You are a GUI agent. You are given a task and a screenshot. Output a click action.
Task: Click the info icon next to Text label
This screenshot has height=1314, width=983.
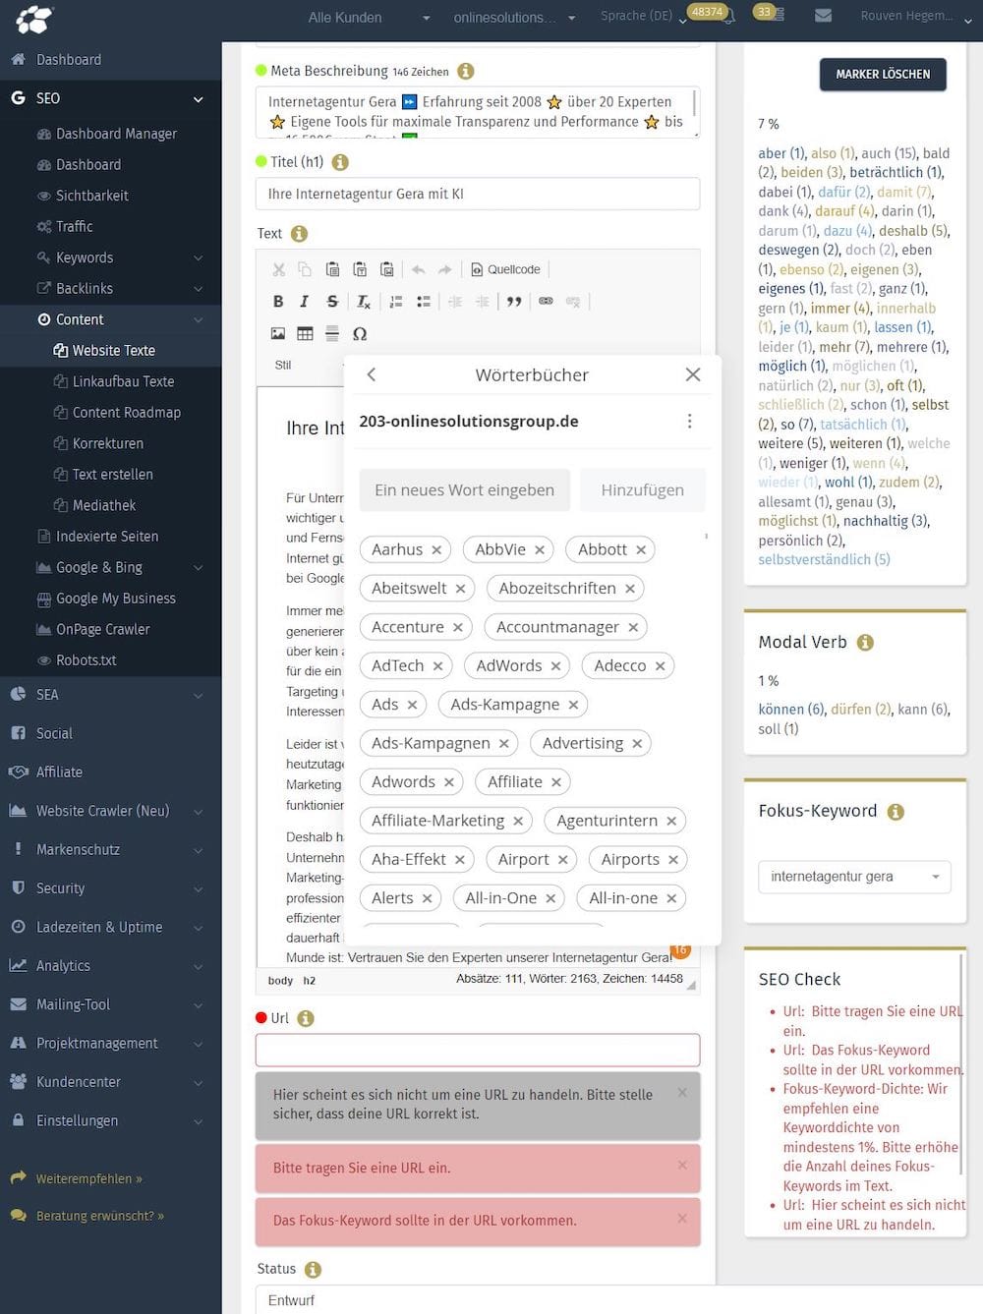coord(299,234)
